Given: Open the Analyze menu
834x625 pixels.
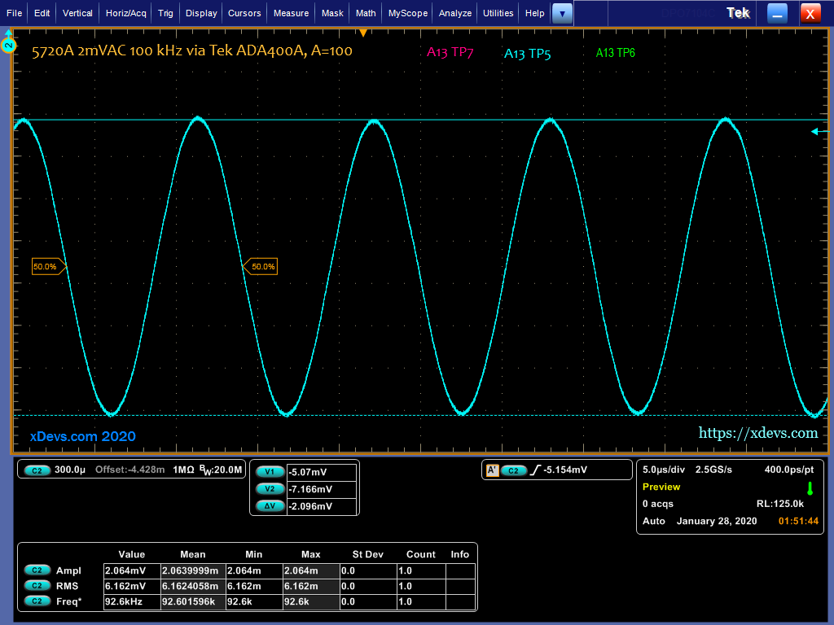Looking at the screenshot, I should click(454, 13).
